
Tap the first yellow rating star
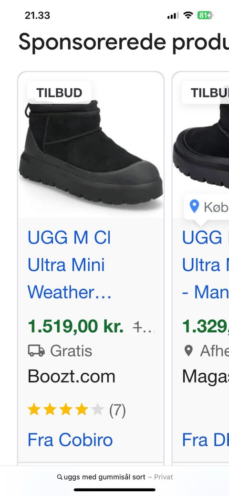click(34, 409)
